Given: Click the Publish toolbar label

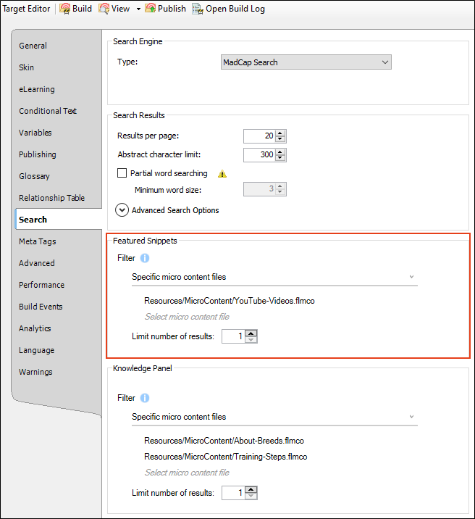Looking at the screenshot, I should [x=172, y=9].
